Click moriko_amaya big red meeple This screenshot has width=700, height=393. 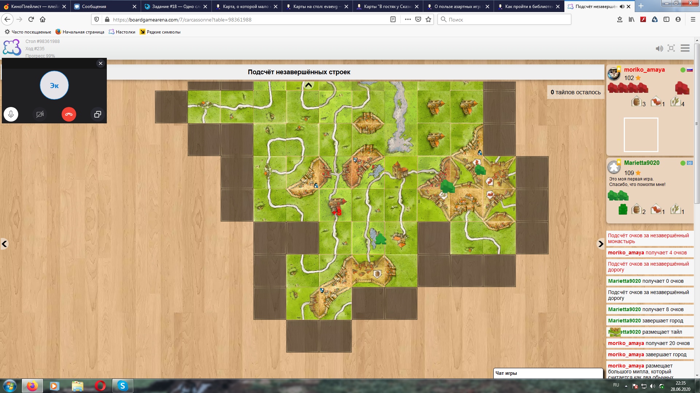click(682, 88)
